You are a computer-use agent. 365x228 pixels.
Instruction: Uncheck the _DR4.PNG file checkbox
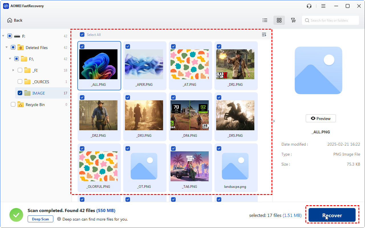pyautogui.click(x=173, y=97)
